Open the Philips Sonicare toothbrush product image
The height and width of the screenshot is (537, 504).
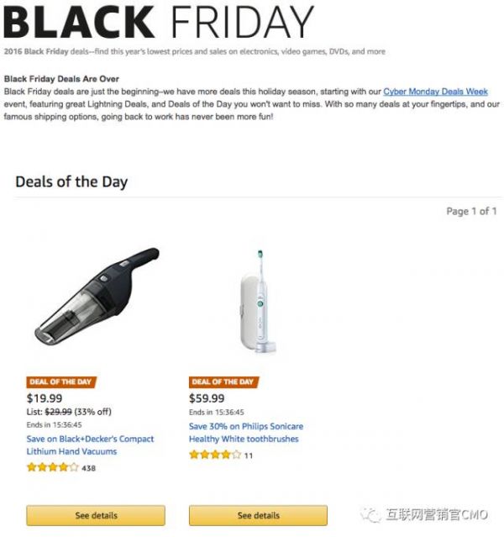coord(258,303)
